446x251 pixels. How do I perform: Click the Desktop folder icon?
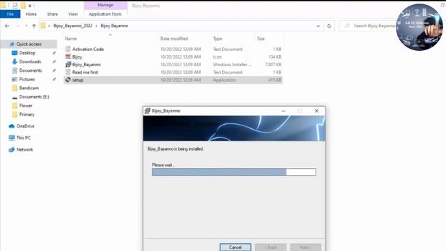click(x=15, y=53)
